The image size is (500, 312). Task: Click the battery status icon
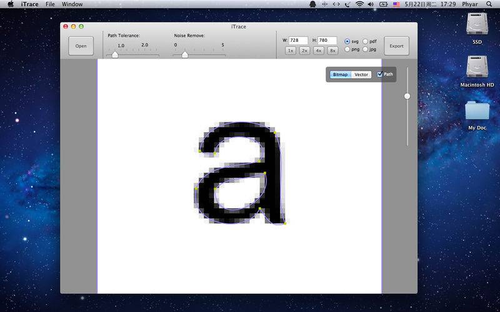pyautogui.click(x=382, y=4)
